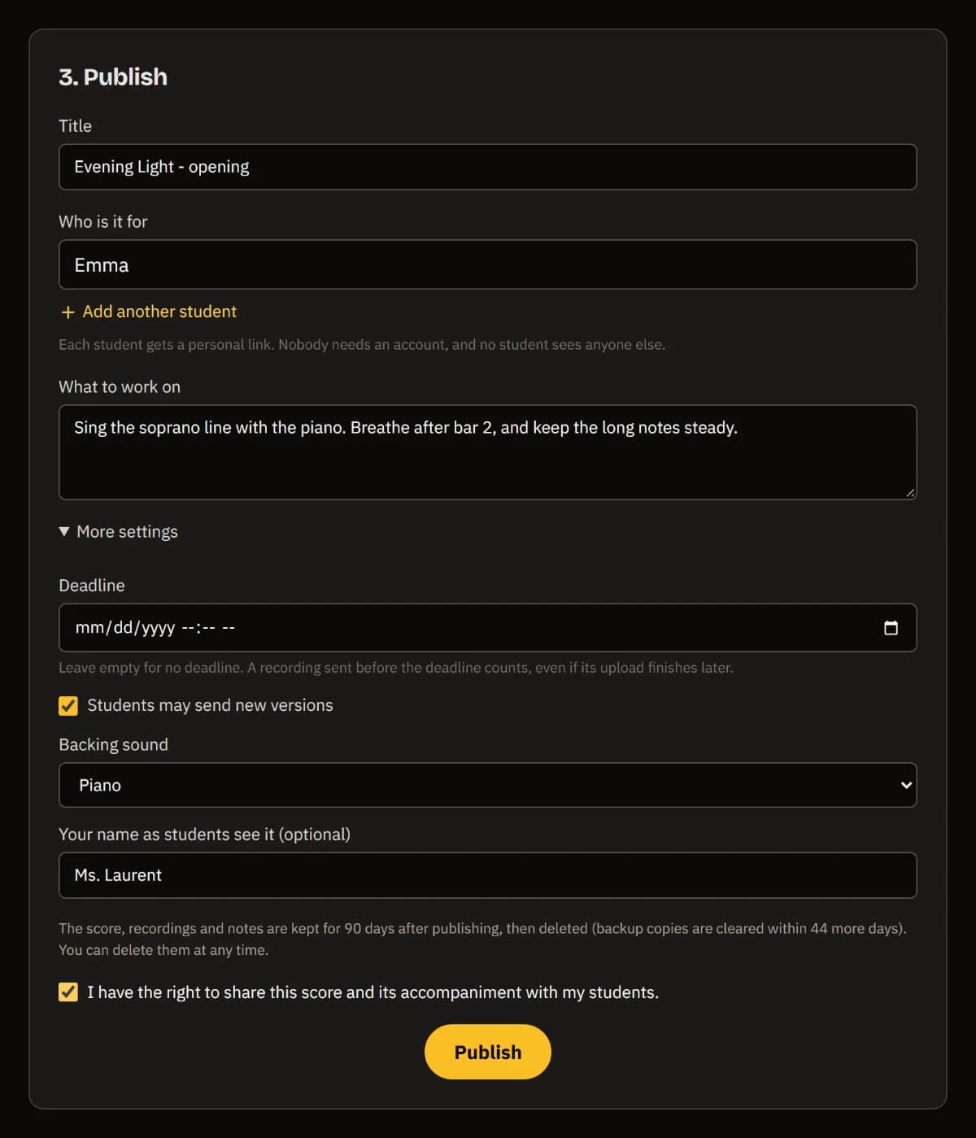The image size is (976, 1138).
Task: Click the Who is it for Emma field
Action: 488,264
